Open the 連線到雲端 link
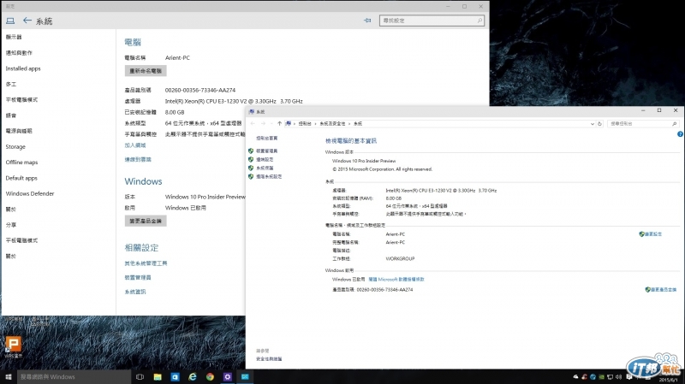Screen dimensions: 685x384 [x=138, y=159]
